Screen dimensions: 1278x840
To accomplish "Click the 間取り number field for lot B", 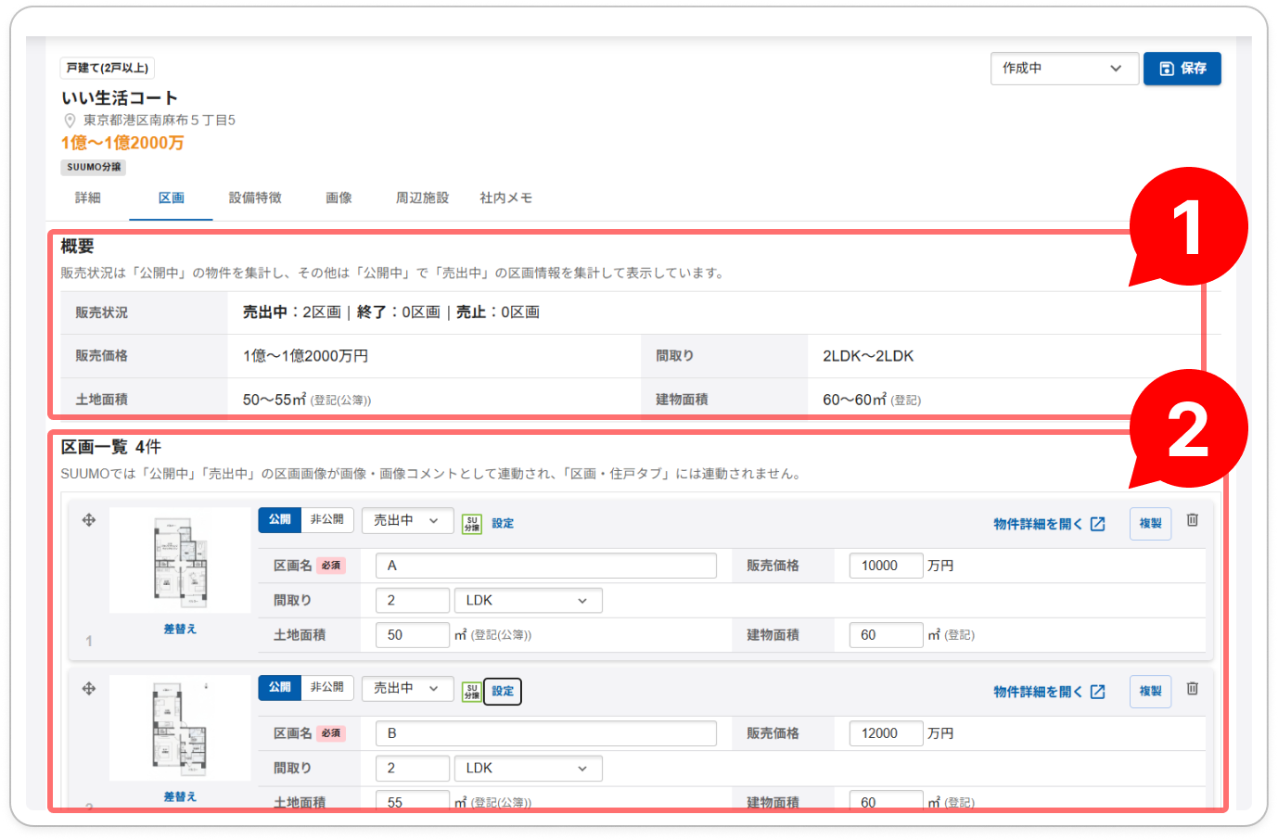I will coord(413,769).
